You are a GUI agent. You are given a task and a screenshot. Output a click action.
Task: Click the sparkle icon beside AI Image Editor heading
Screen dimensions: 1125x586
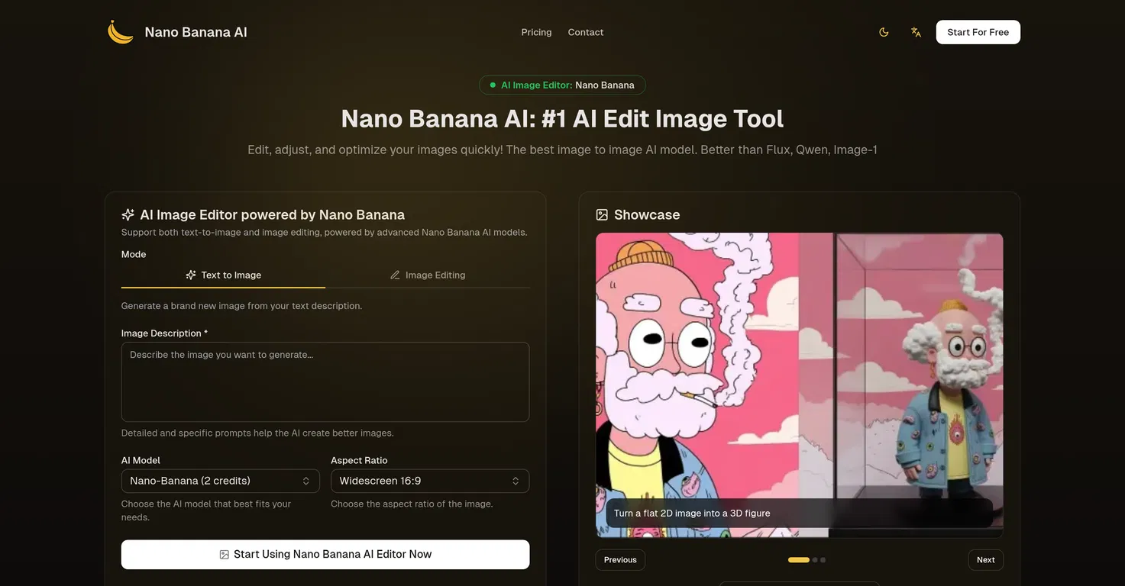coord(128,215)
